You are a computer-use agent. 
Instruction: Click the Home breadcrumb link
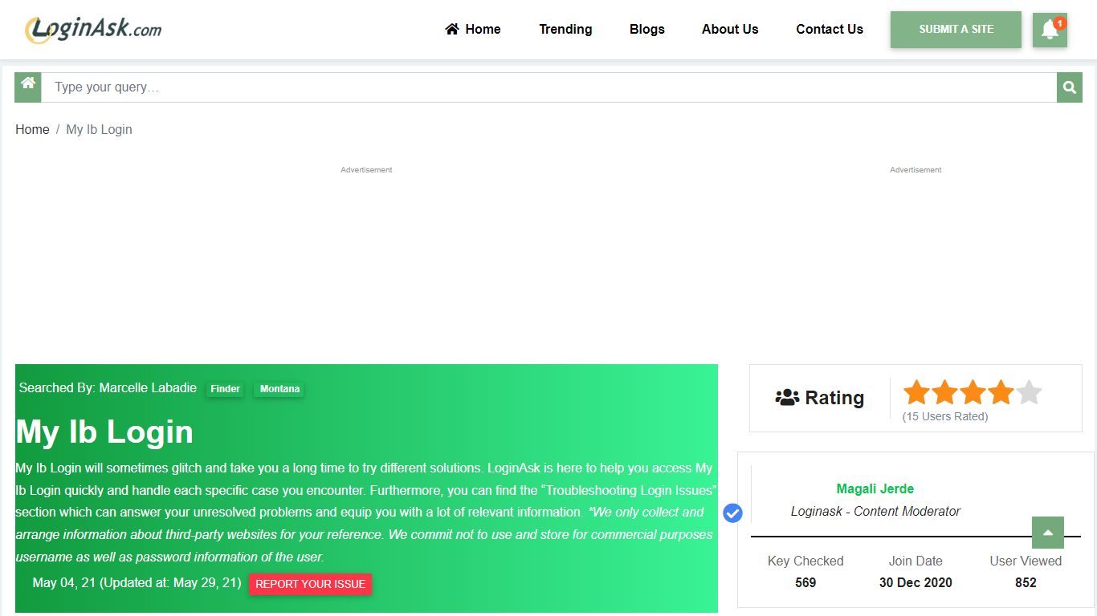tap(32, 129)
